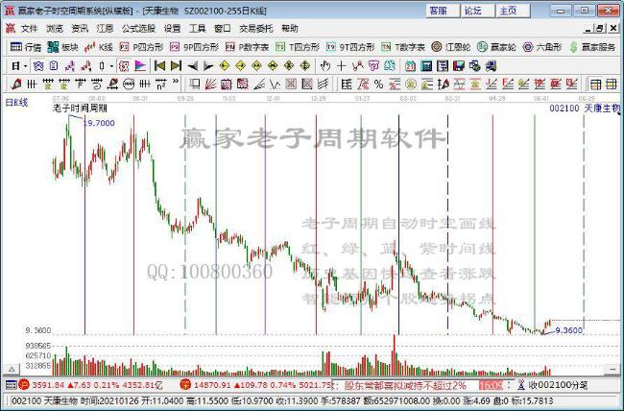Click the 9.3600 low price label near chart end
The height and width of the screenshot is (411, 624).
pos(569,330)
